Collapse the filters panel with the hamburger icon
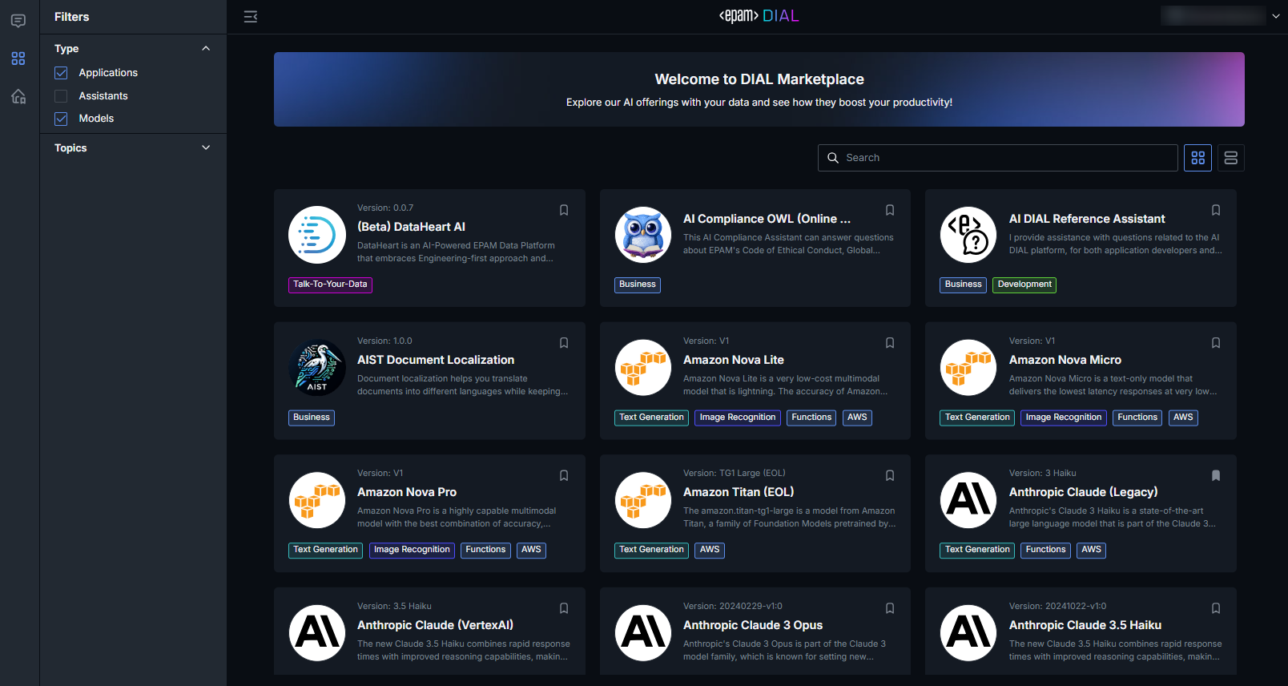This screenshot has height=686, width=1288. 251,16
